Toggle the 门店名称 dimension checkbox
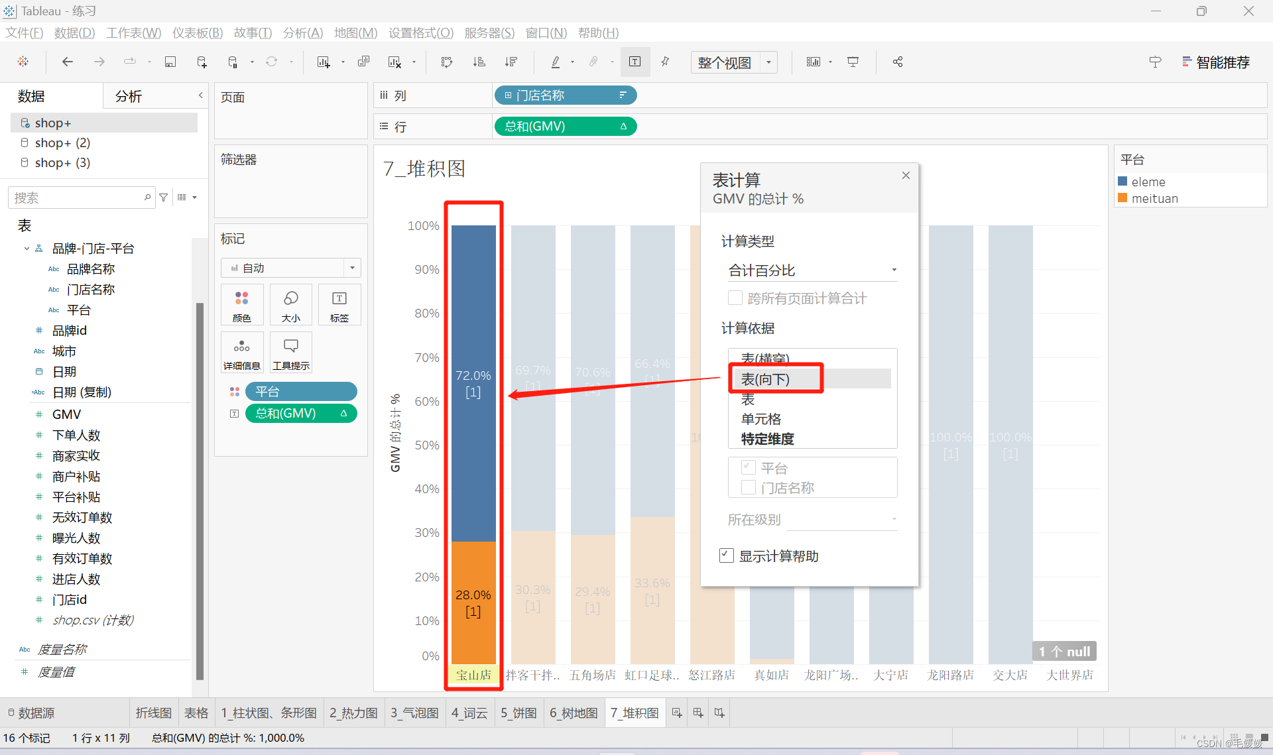 click(x=748, y=487)
